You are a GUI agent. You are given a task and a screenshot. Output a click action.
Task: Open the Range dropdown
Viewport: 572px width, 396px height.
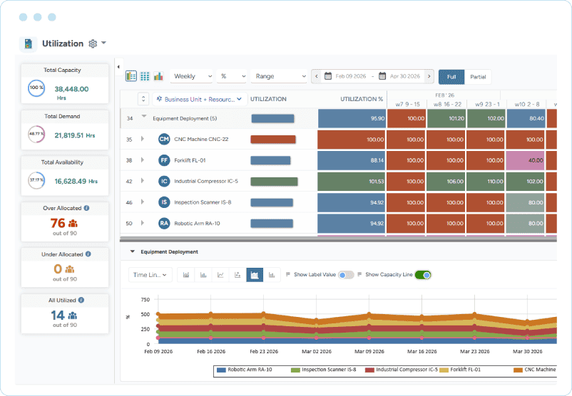279,76
